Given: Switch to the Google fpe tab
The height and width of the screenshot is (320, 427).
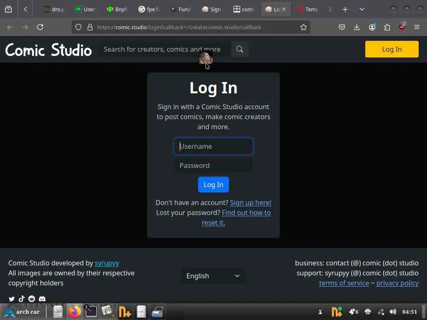Looking at the screenshot, I should pyautogui.click(x=149, y=10).
